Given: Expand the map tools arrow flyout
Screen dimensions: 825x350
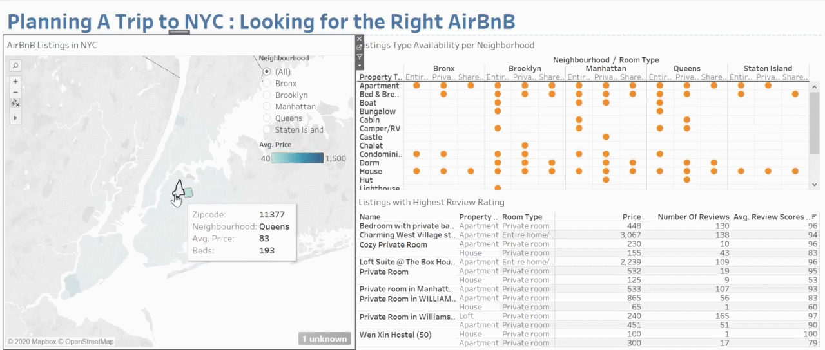Looking at the screenshot, I should pos(15,118).
